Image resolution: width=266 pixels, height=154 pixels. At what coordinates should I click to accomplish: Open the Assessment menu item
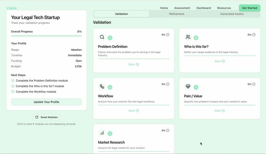point(182,8)
